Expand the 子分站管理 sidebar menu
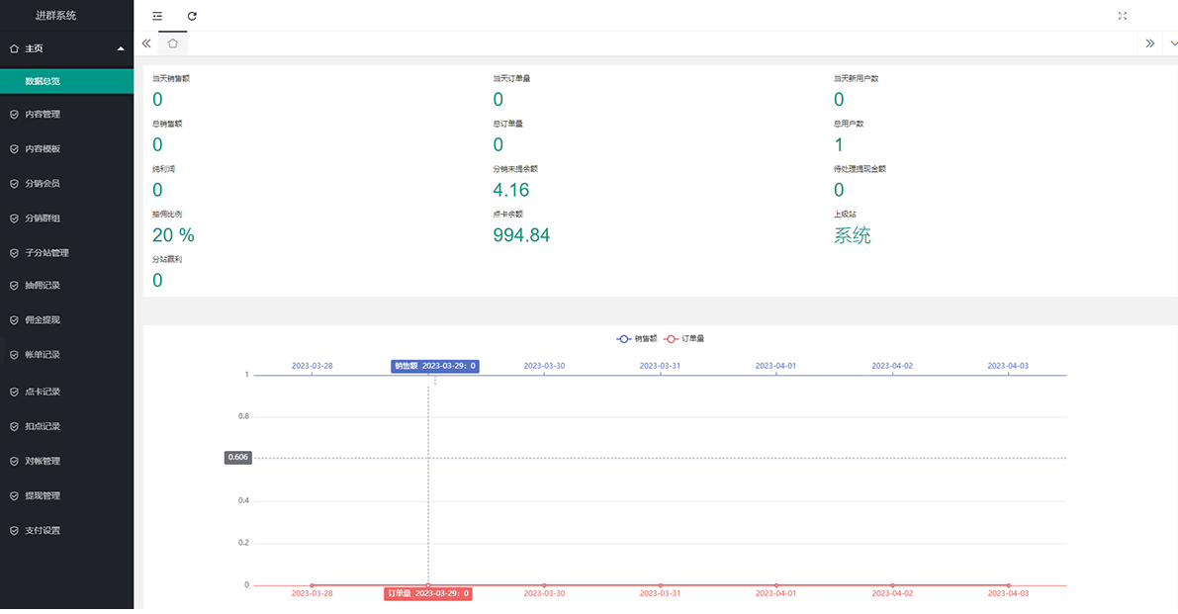The height and width of the screenshot is (614, 1178). coord(67,253)
